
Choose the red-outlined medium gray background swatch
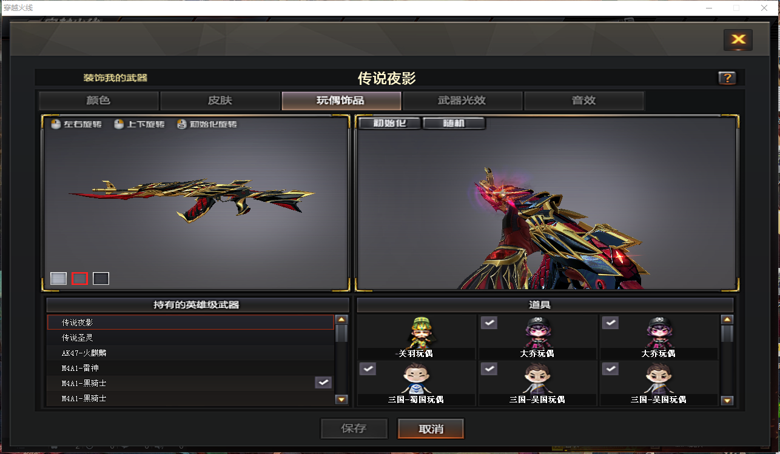[x=79, y=278]
